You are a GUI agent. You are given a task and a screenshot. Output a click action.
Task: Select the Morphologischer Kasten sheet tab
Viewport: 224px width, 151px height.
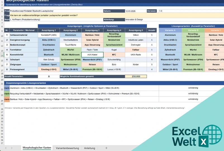37,148
